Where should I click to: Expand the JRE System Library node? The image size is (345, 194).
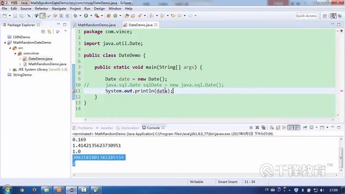click(x=10, y=70)
